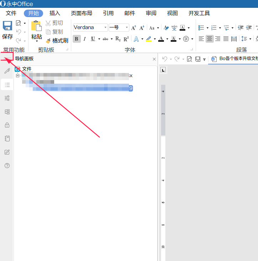Viewport: 258px width, 261px height.
Task: Open the outline list sidebar icon
Action: 7,85
